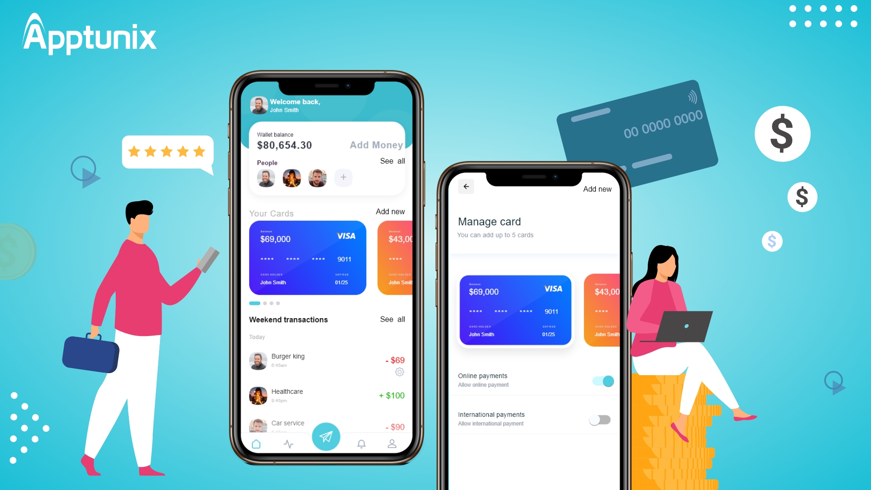Tap See all under People section

(x=391, y=160)
